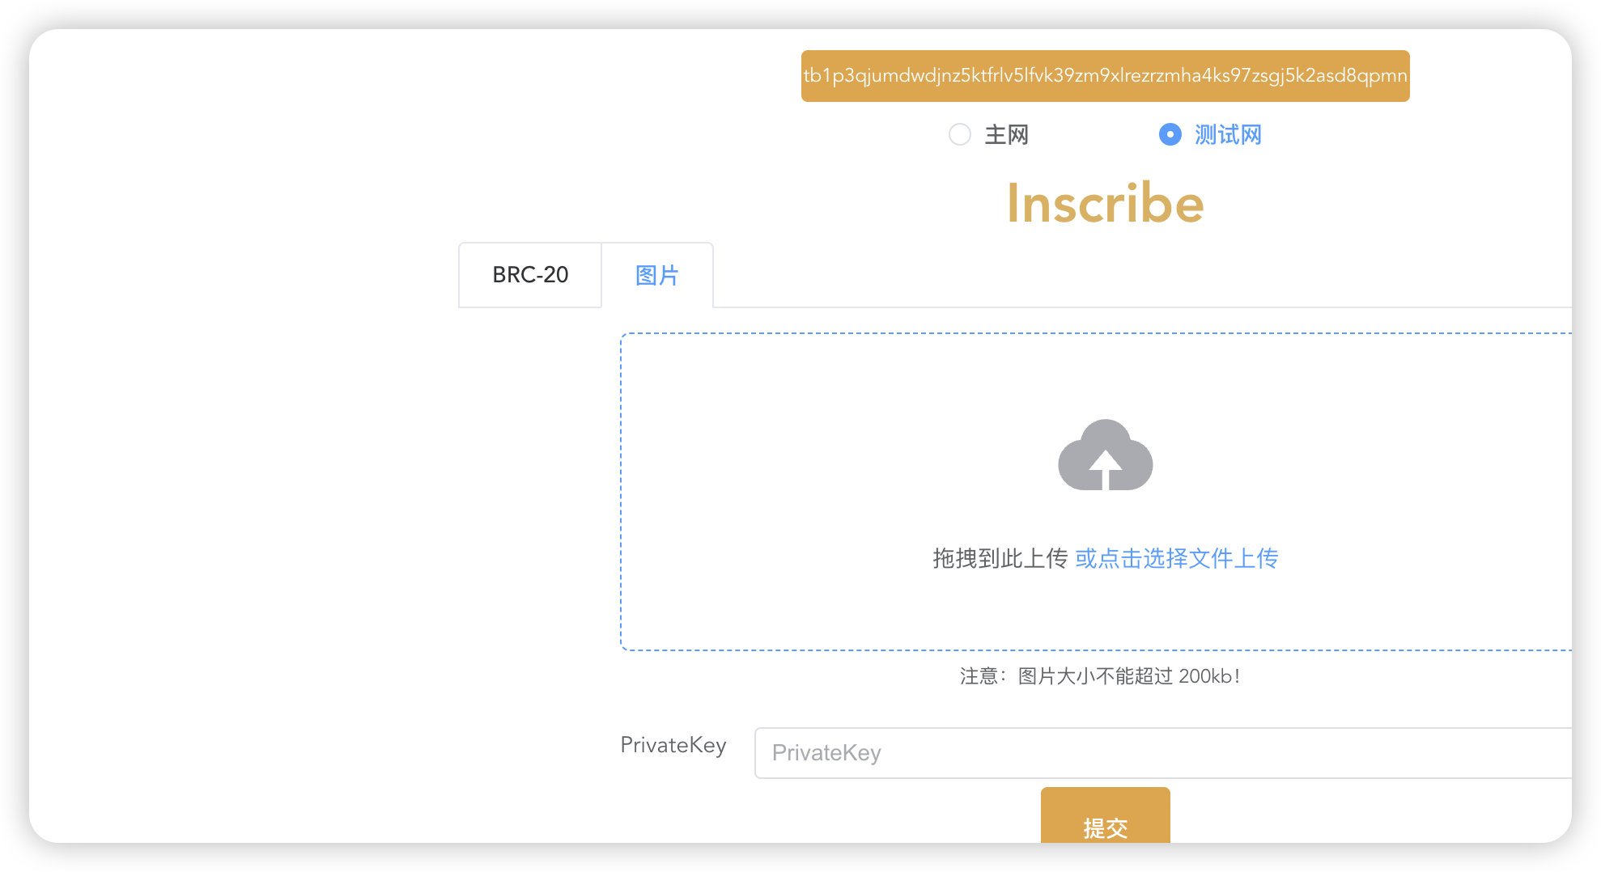Click the cloud upload icon
This screenshot has width=1601, height=872.
point(1105,455)
